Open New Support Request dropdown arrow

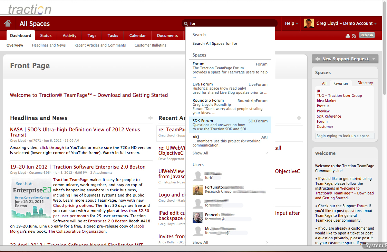click(374, 59)
